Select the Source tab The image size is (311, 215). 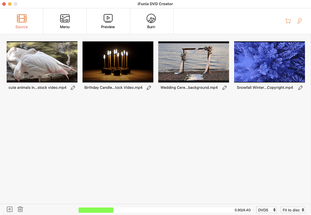tap(22, 21)
